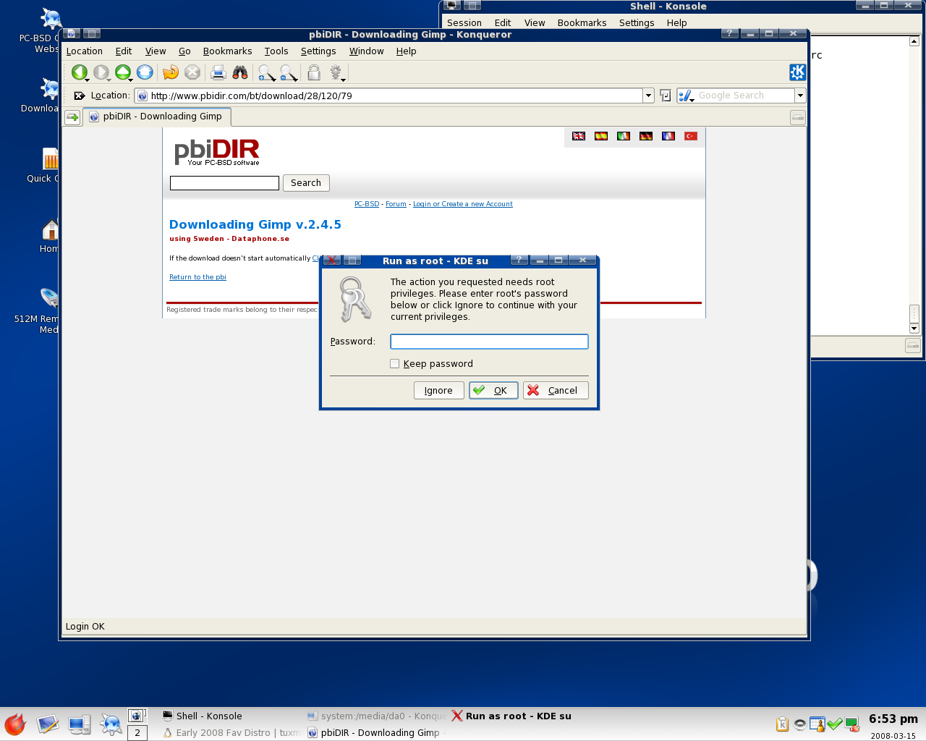Click the Konqueror Location URL field

[x=389, y=96]
